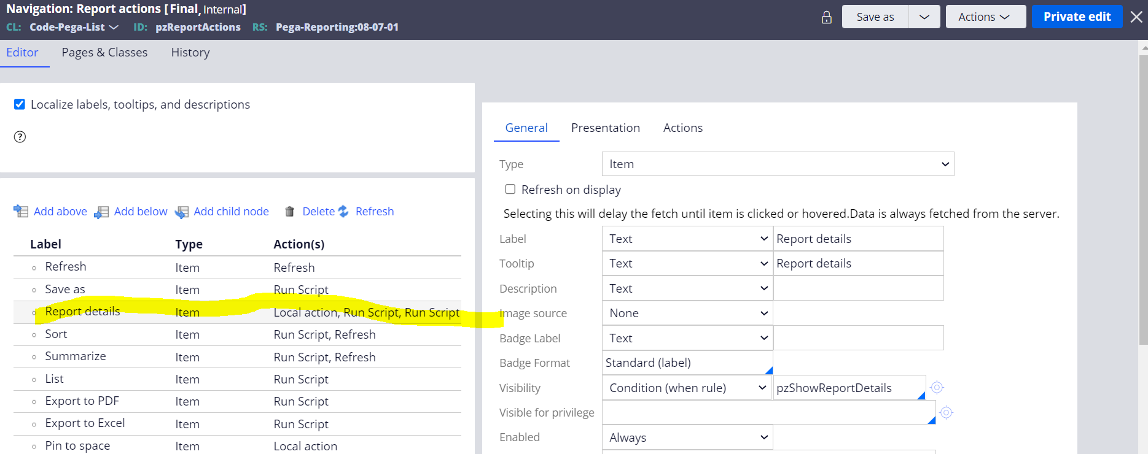Open rule picker beside pzShowReportDetails
1148x454 pixels.
pyautogui.click(x=937, y=388)
